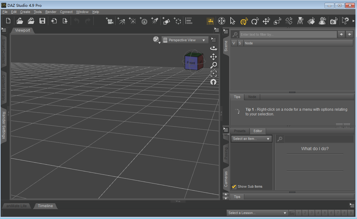This screenshot has height=219, width=357.
Task: Open the Cameras side tab
Action: [x=226, y=179]
